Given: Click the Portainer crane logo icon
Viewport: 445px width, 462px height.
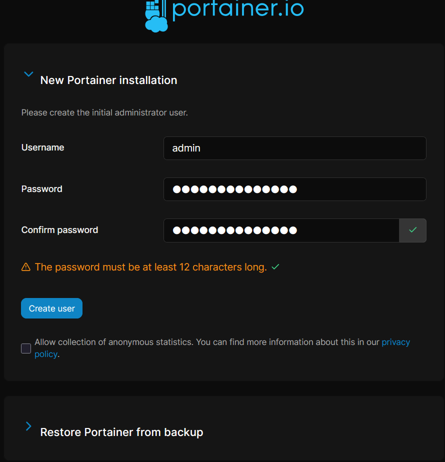Looking at the screenshot, I should click(x=156, y=16).
